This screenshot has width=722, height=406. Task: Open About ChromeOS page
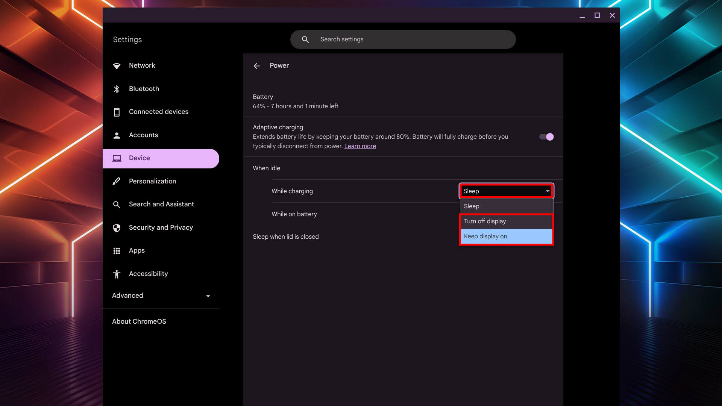tap(139, 321)
